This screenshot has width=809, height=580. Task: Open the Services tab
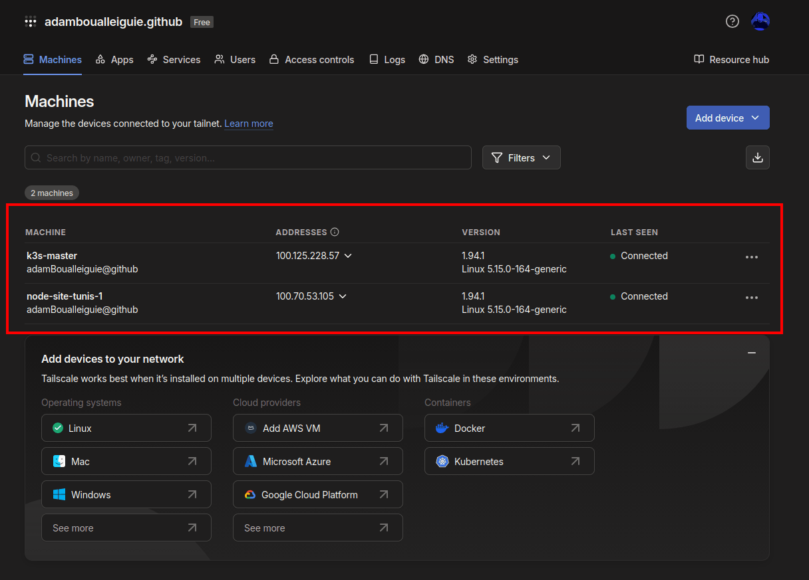tap(174, 59)
